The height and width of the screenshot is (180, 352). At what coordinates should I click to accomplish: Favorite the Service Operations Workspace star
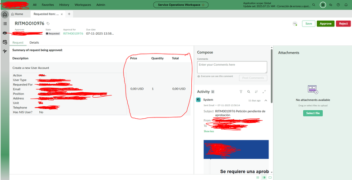(203, 4)
